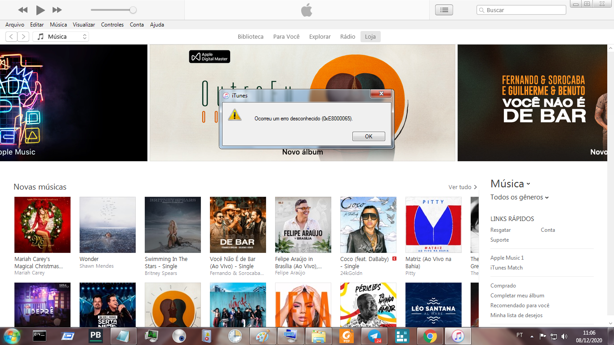
Task: Open Action Center flag tray icon
Action: click(x=543, y=336)
